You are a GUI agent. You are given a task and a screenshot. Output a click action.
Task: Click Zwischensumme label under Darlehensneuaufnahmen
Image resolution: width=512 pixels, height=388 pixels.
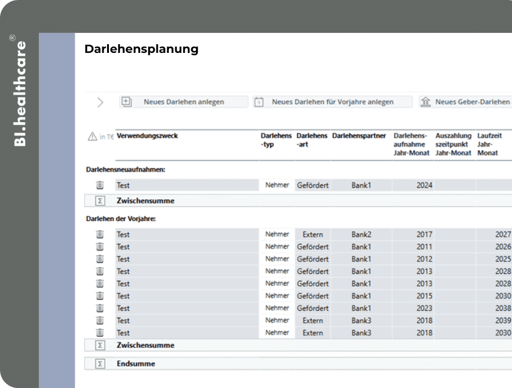[x=145, y=201]
